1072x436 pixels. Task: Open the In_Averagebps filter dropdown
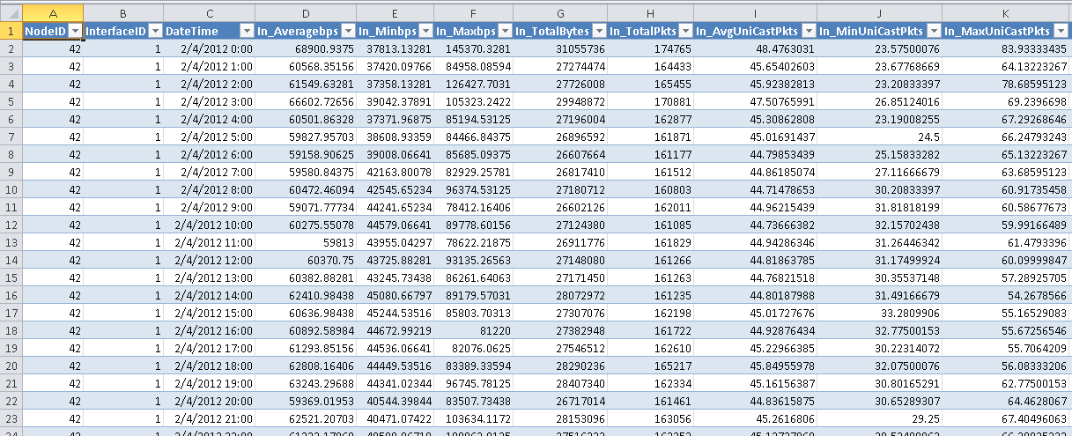coord(347,31)
